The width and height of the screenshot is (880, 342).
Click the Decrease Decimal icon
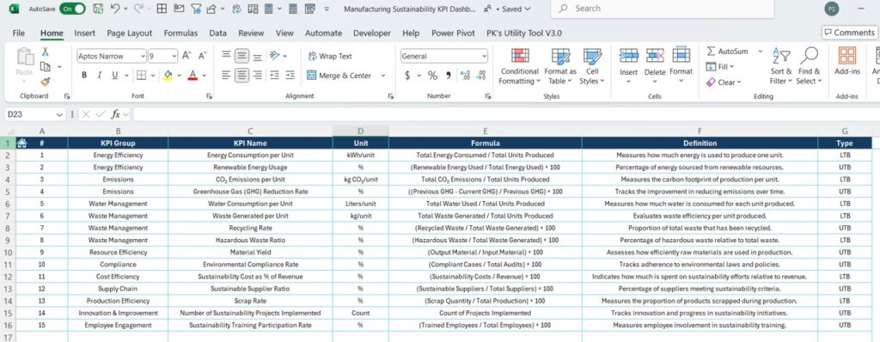[x=481, y=76]
